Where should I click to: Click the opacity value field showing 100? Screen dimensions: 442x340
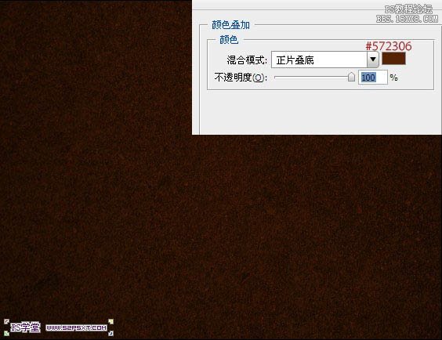tap(373, 78)
